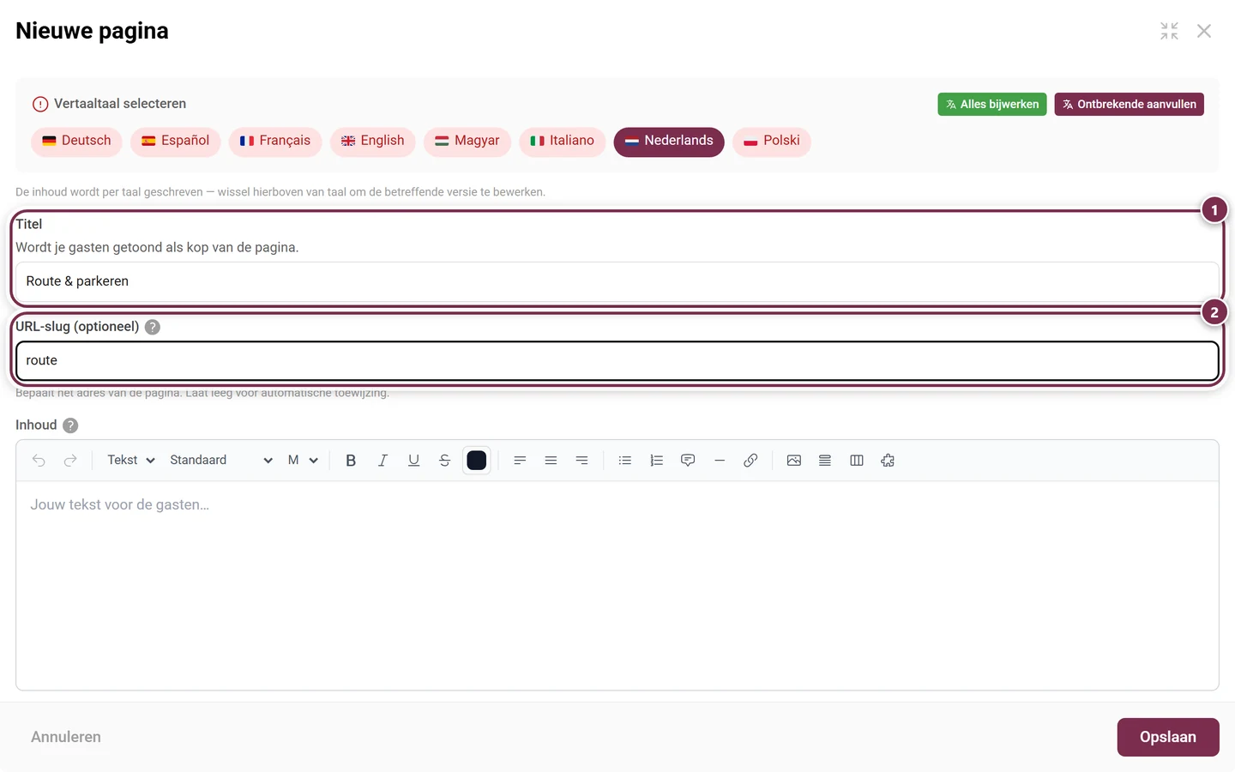This screenshot has width=1235, height=772.
Task: Insert a columns layout
Action: pyautogui.click(x=856, y=461)
